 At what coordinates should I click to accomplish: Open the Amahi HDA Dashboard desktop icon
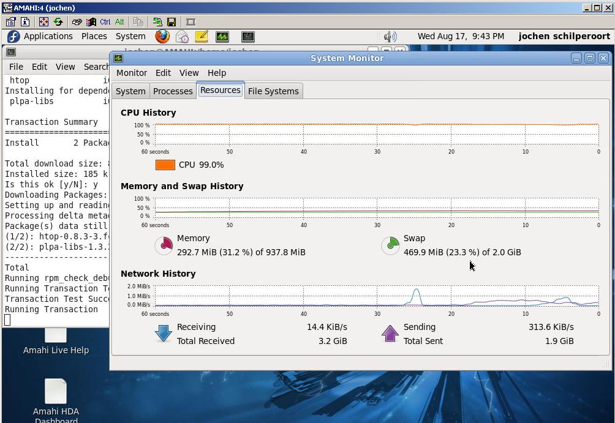56,400
